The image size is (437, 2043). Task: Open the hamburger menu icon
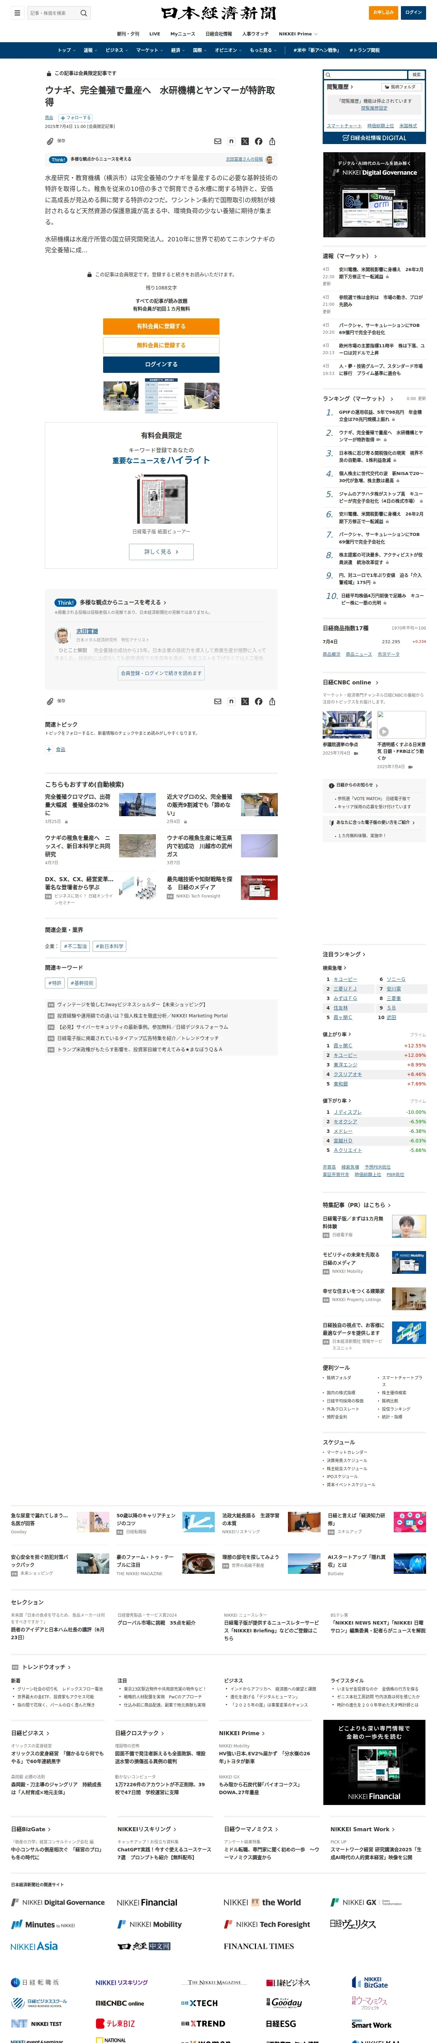(17, 13)
